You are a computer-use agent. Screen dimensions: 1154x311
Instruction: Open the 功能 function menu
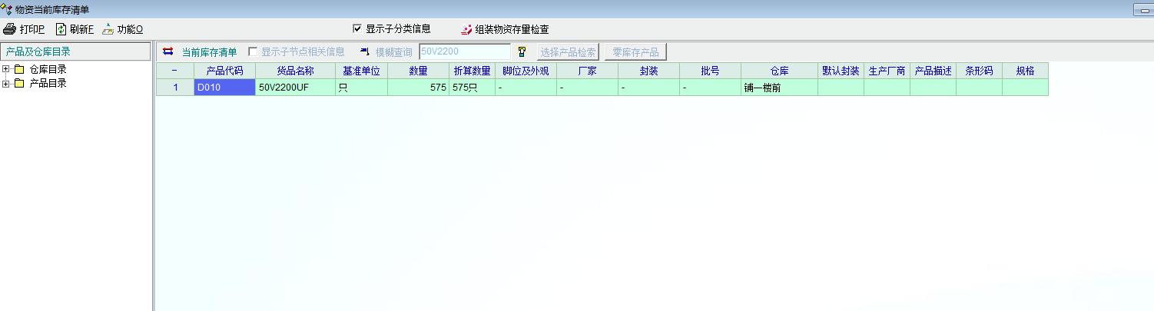coord(123,29)
